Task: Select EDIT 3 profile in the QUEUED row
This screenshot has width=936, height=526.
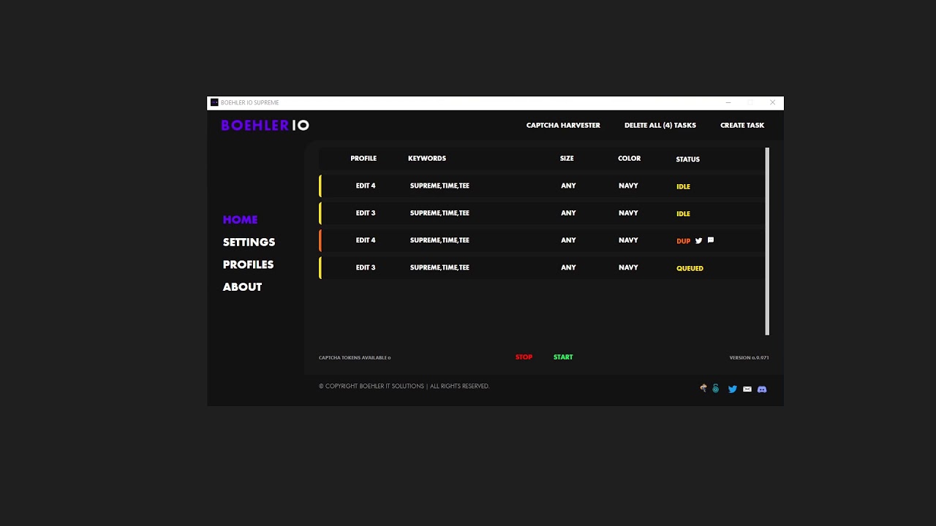Action: 366,267
